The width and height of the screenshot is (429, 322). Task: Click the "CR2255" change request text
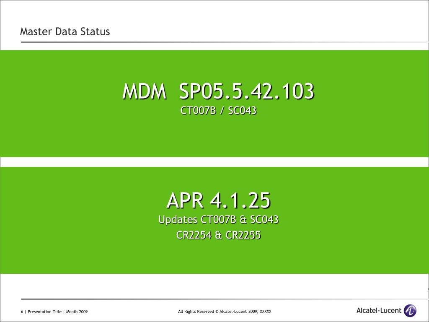click(x=243, y=235)
